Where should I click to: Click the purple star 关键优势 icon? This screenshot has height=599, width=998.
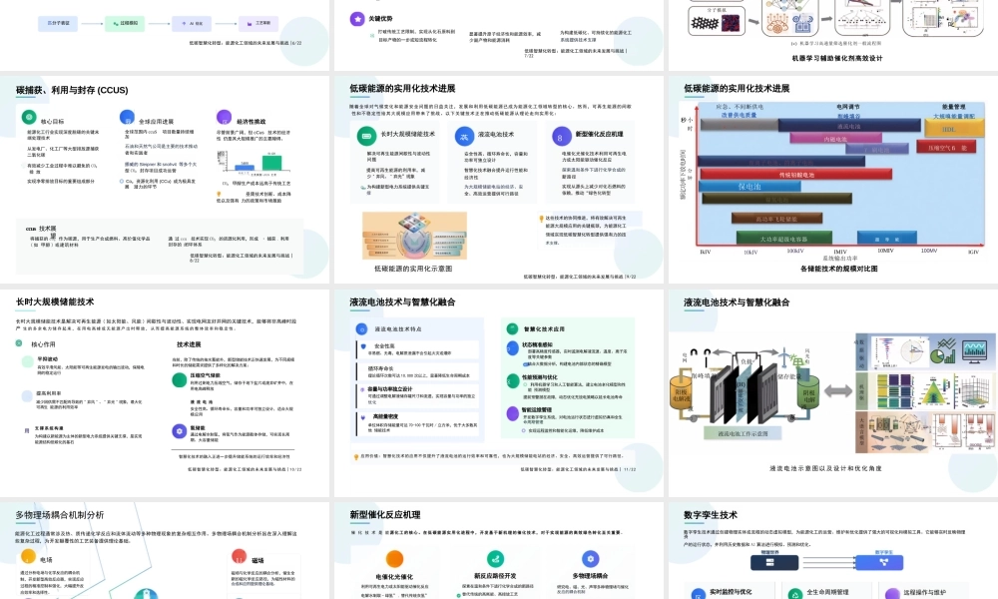click(x=357, y=18)
